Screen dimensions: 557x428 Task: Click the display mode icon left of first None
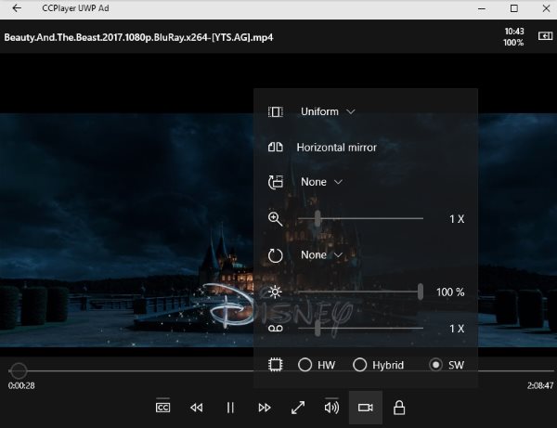[276, 182]
